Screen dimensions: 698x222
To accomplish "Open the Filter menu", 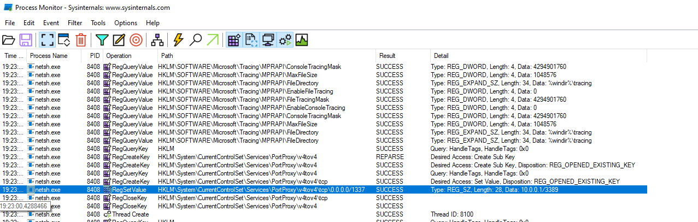I will 75,23.
